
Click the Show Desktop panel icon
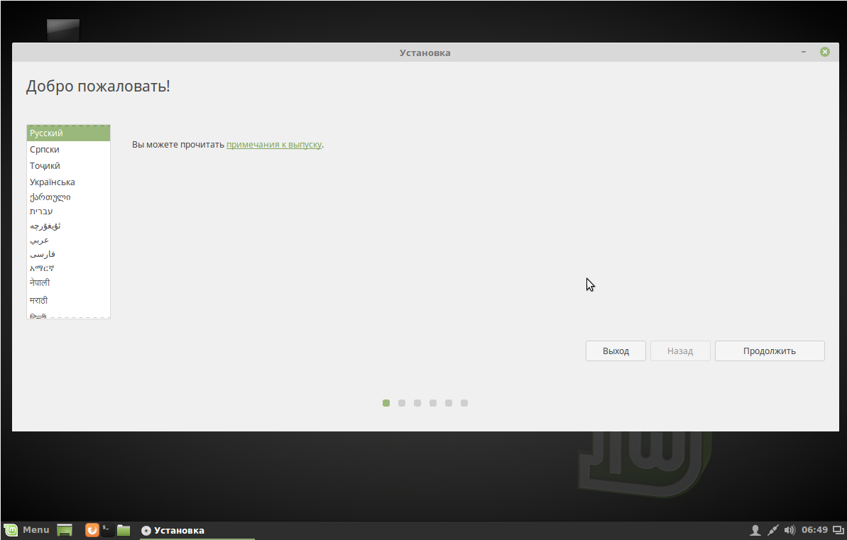tap(65, 530)
